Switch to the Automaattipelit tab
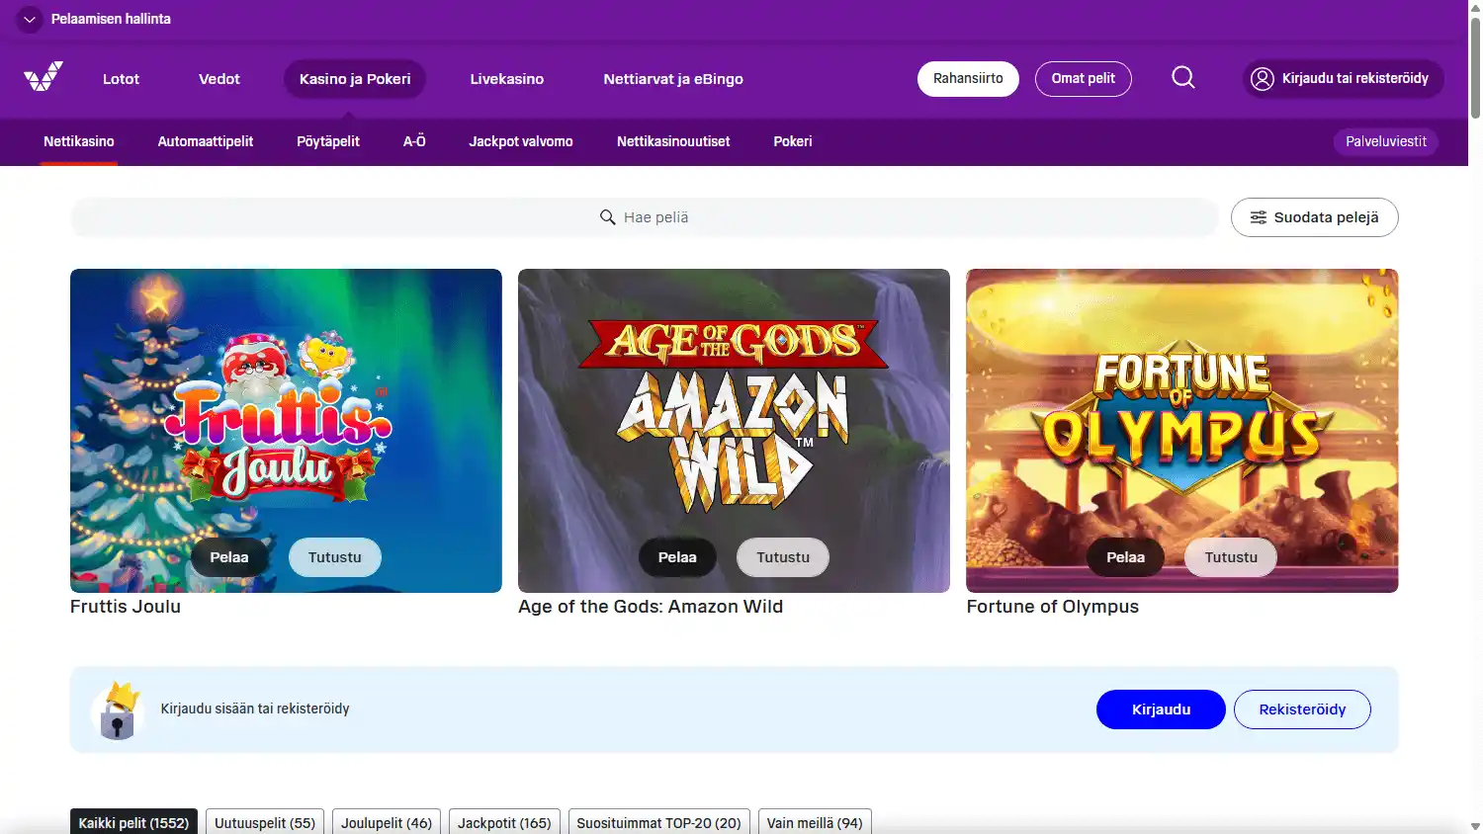1483x834 pixels. [206, 141]
